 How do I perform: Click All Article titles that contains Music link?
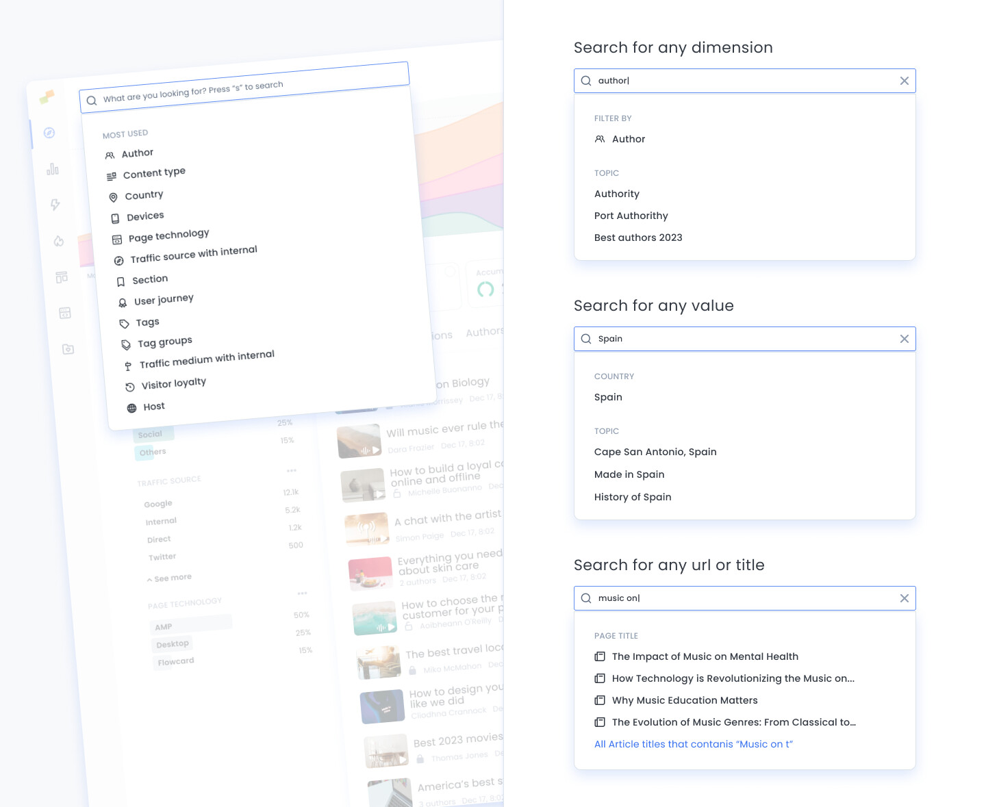pyautogui.click(x=693, y=744)
